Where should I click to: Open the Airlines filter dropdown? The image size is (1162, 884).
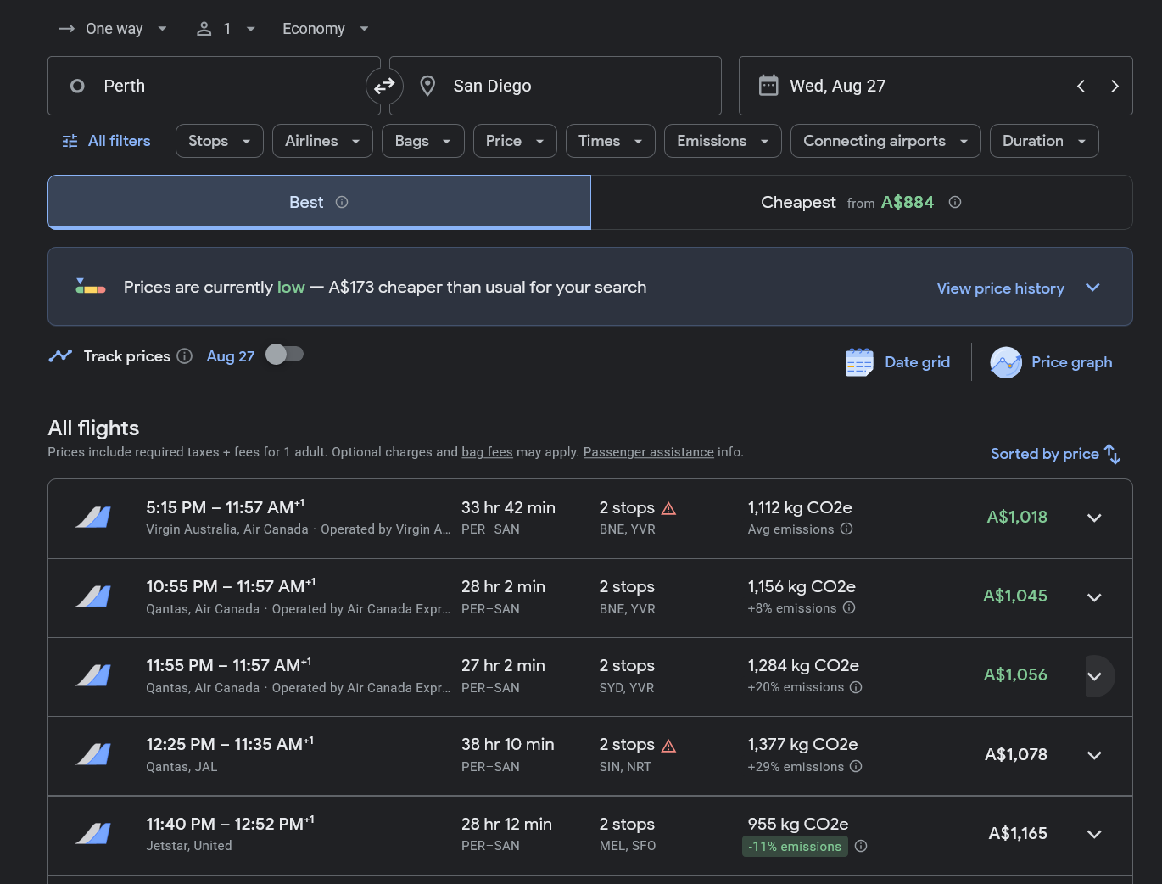click(x=322, y=141)
